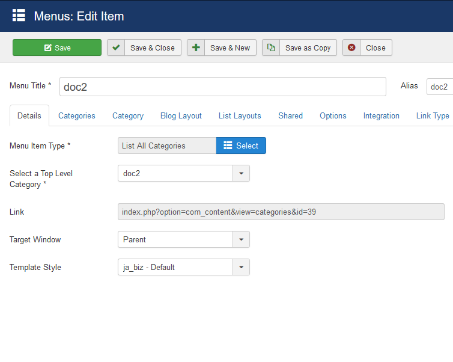The width and height of the screenshot is (453, 362).
Task: Click the green Save button
Action: coord(57,48)
